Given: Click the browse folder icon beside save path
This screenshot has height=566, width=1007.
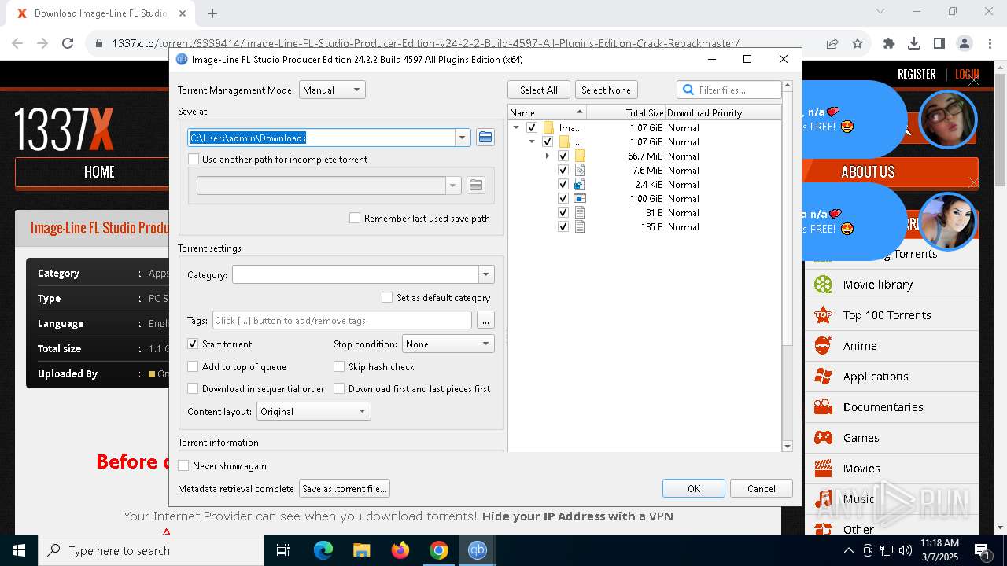Looking at the screenshot, I should click(485, 138).
